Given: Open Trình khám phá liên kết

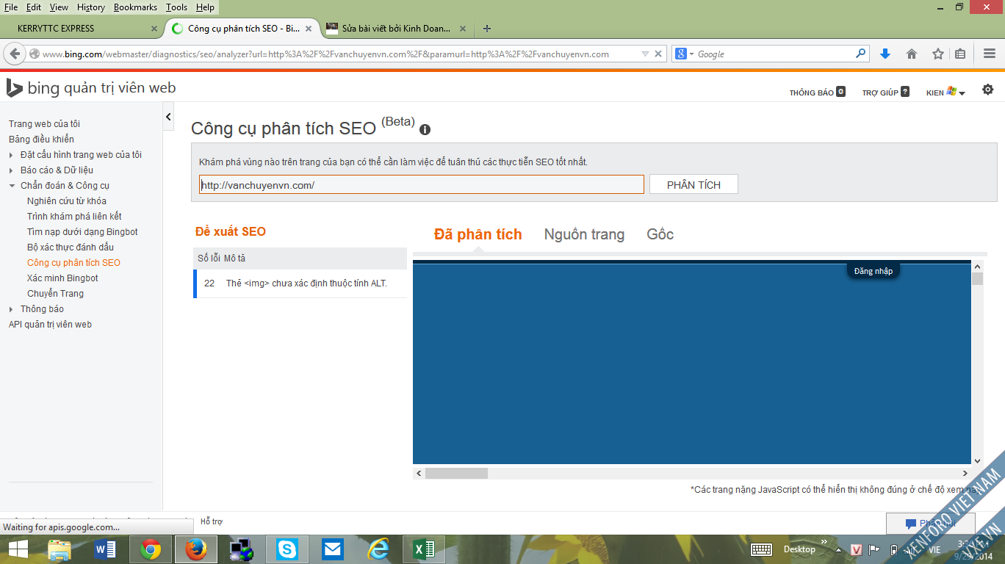Looking at the screenshot, I should coord(74,217).
